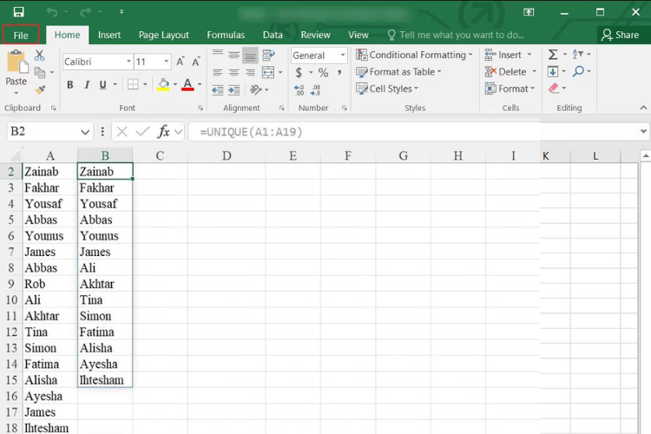The height and width of the screenshot is (434, 651).
Task: Apply Accounting dollar format
Action: click(x=299, y=73)
